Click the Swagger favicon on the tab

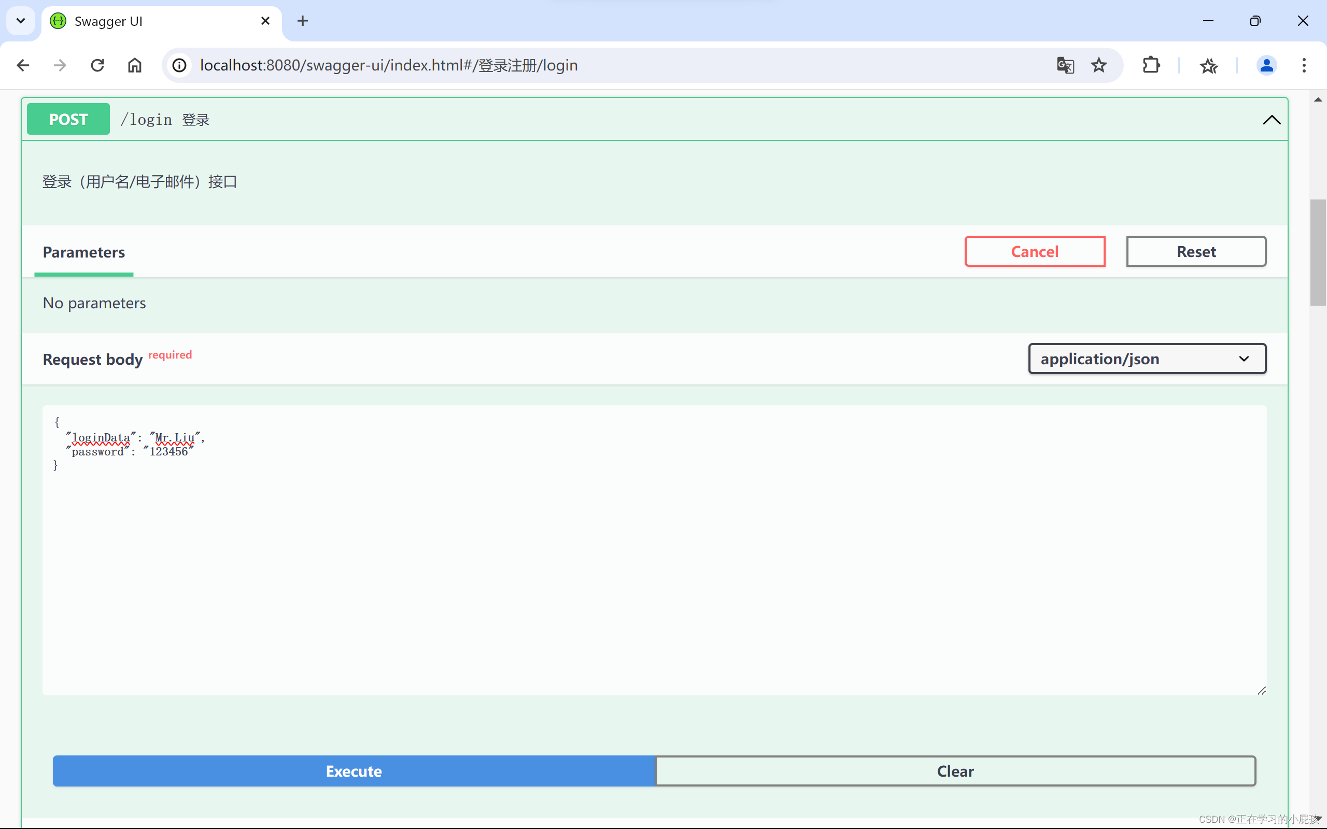58,21
